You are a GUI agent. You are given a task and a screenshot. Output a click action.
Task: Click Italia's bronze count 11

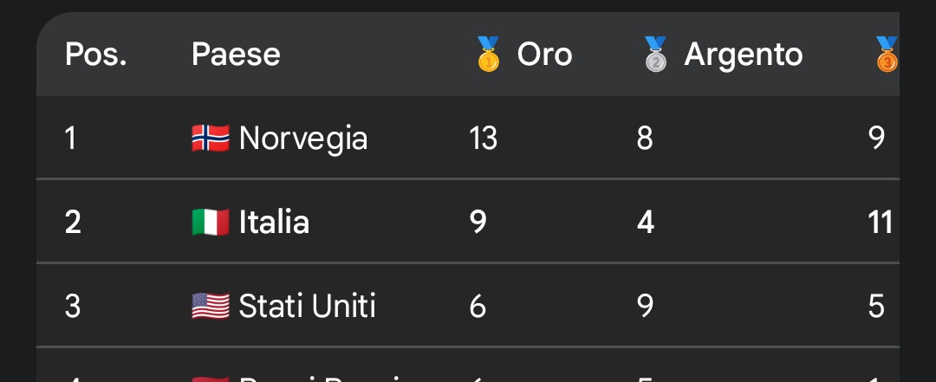pyautogui.click(x=880, y=222)
